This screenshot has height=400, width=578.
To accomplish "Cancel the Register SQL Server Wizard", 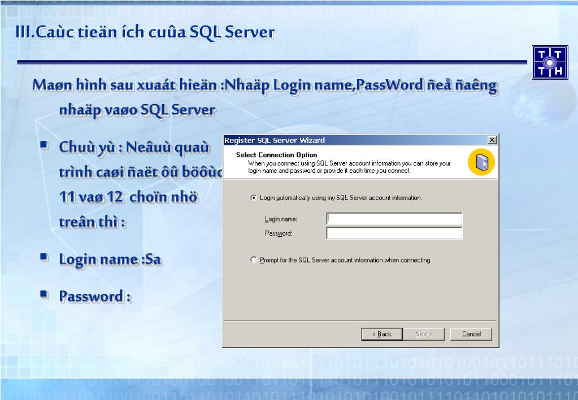I will [x=471, y=334].
